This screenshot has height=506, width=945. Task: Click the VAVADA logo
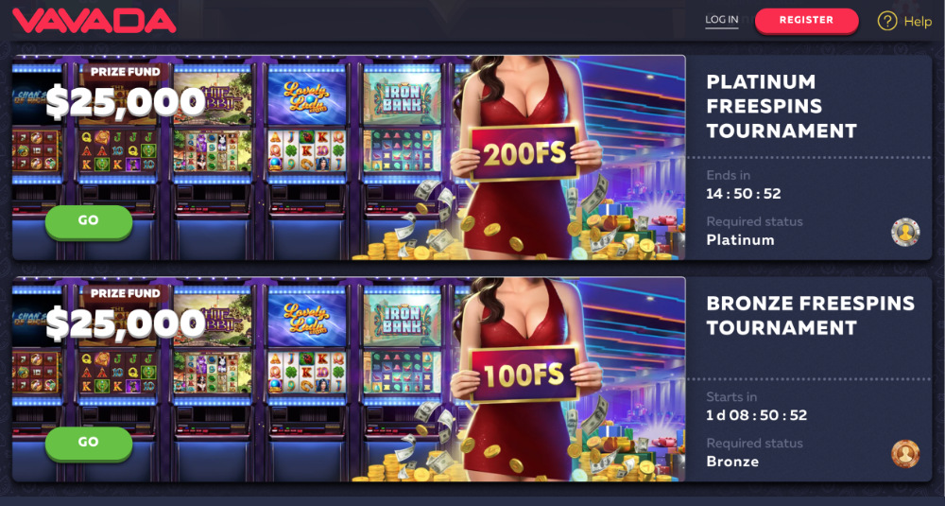point(94,21)
